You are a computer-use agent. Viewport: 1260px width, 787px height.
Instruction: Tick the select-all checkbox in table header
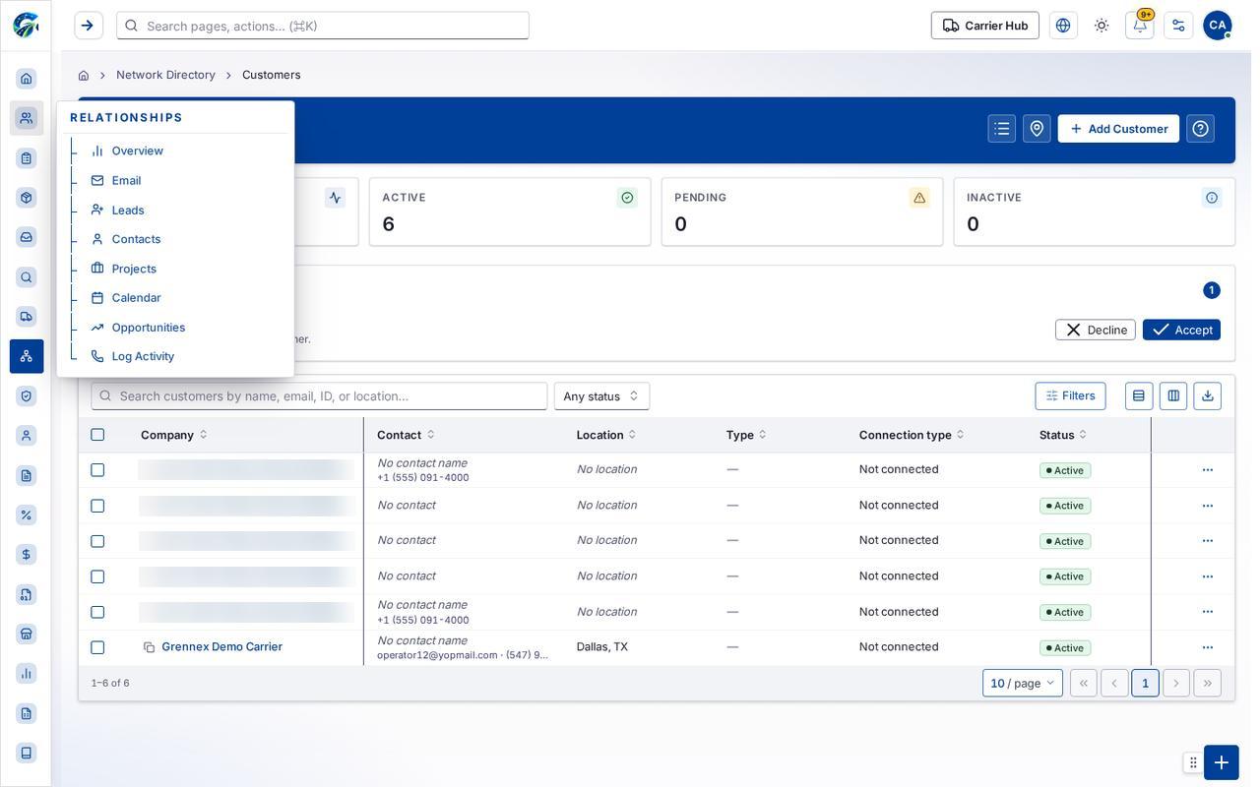pyautogui.click(x=97, y=435)
